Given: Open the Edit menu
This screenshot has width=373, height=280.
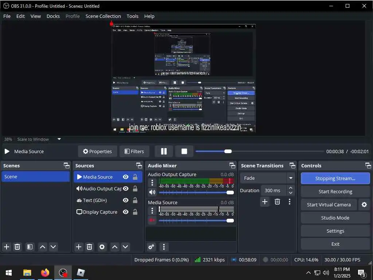Looking at the screenshot, I should (x=20, y=16).
